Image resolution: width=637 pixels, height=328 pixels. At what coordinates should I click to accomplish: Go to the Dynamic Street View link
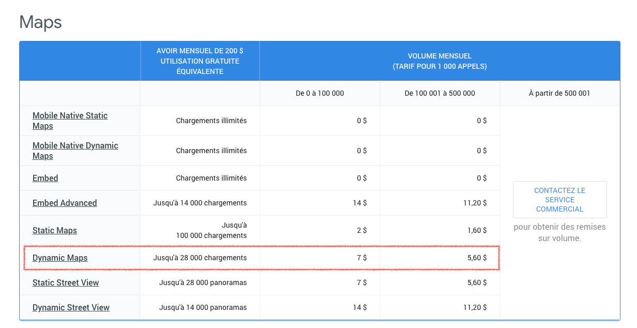[71, 307]
